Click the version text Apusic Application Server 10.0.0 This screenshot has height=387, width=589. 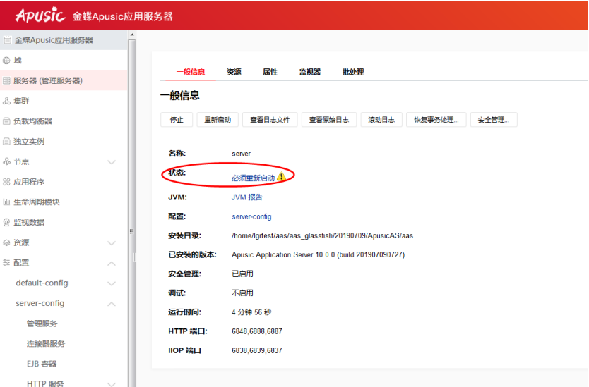pos(318,254)
